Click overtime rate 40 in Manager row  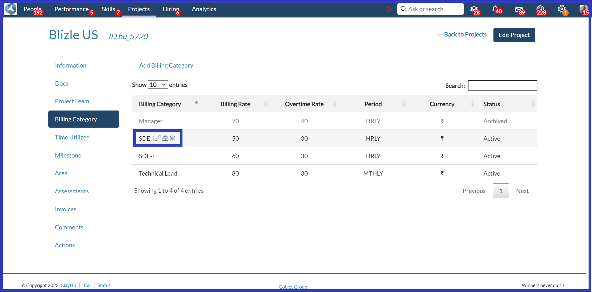point(304,121)
